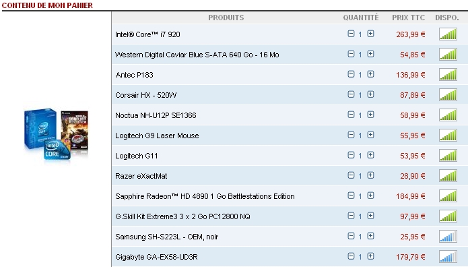Click the QUANTITÉ column header
The width and height of the screenshot is (468, 267).
click(360, 18)
